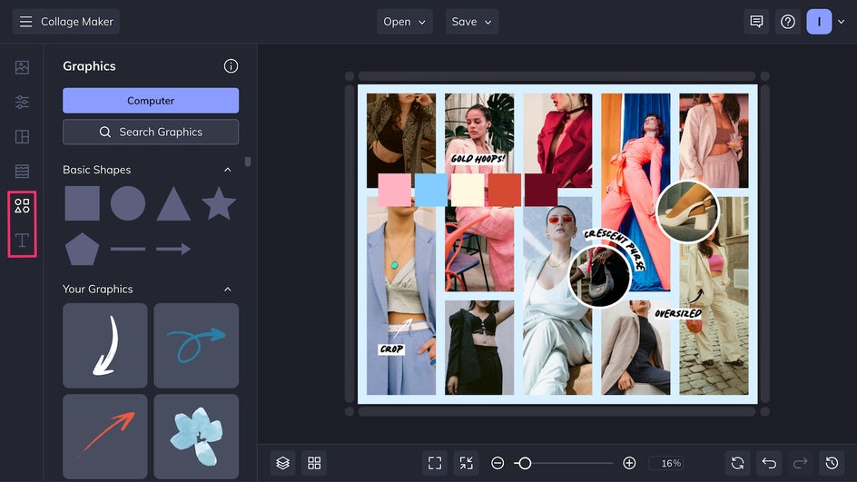Select the GOLD HOOPS! text label

point(478,159)
